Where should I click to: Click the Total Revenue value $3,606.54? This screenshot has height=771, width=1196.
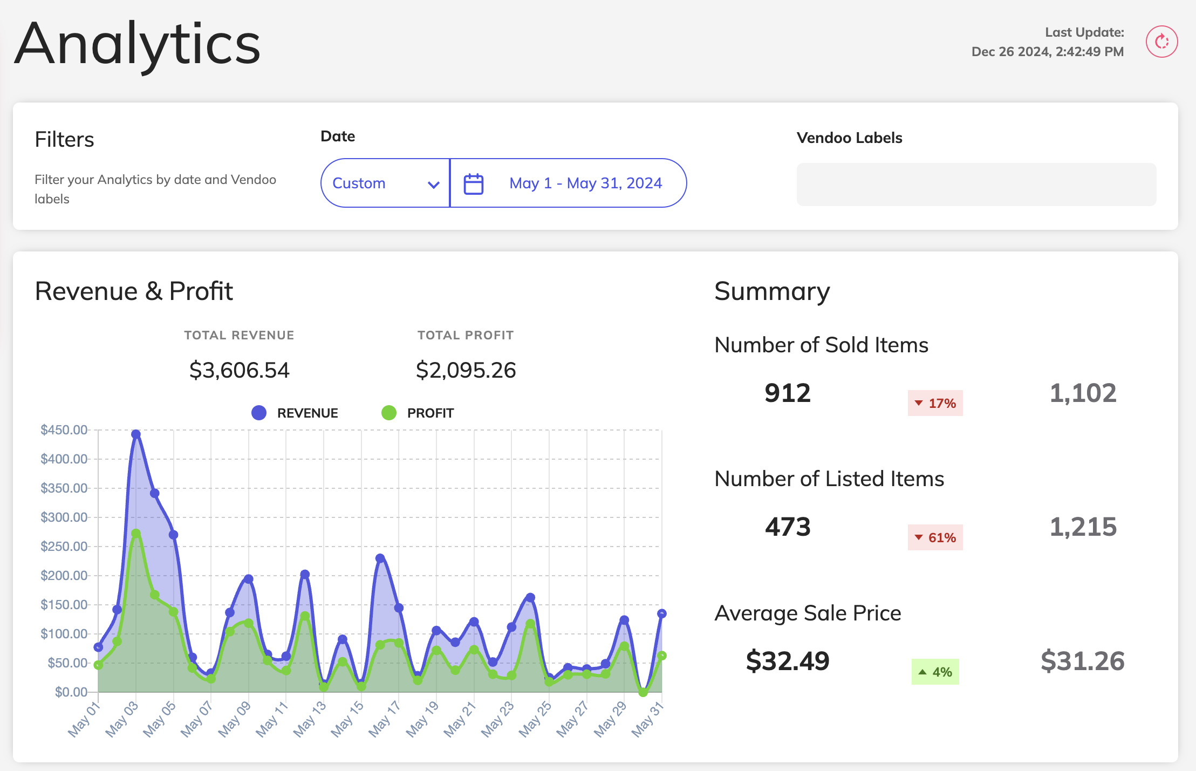240,370
